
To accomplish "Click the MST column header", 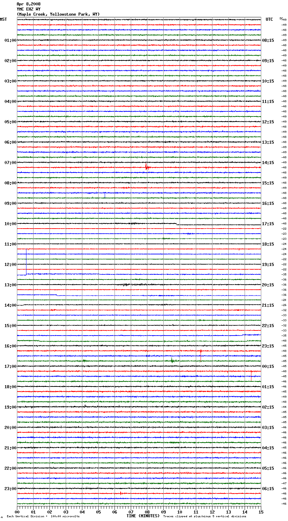I will (3, 19).
